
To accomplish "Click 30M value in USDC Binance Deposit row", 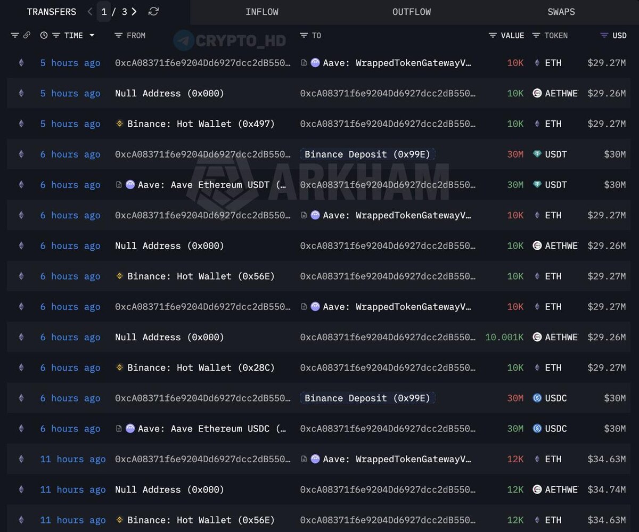I will coord(515,398).
